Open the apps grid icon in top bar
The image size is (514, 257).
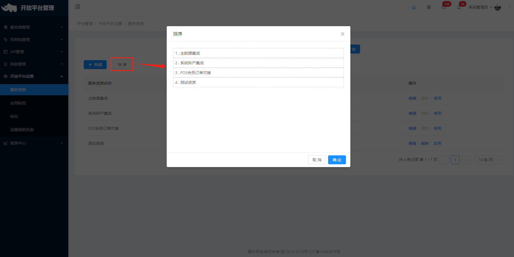429,7
